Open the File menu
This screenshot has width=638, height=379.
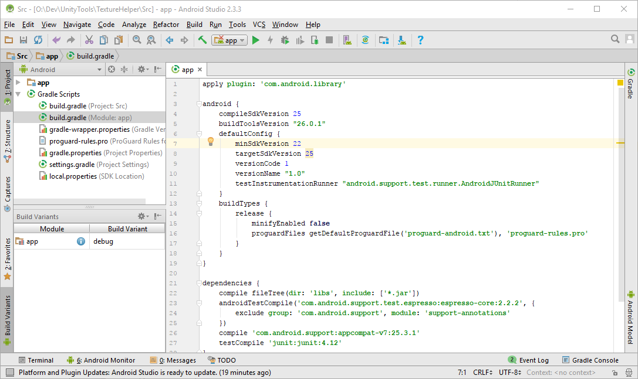pyautogui.click(x=9, y=25)
